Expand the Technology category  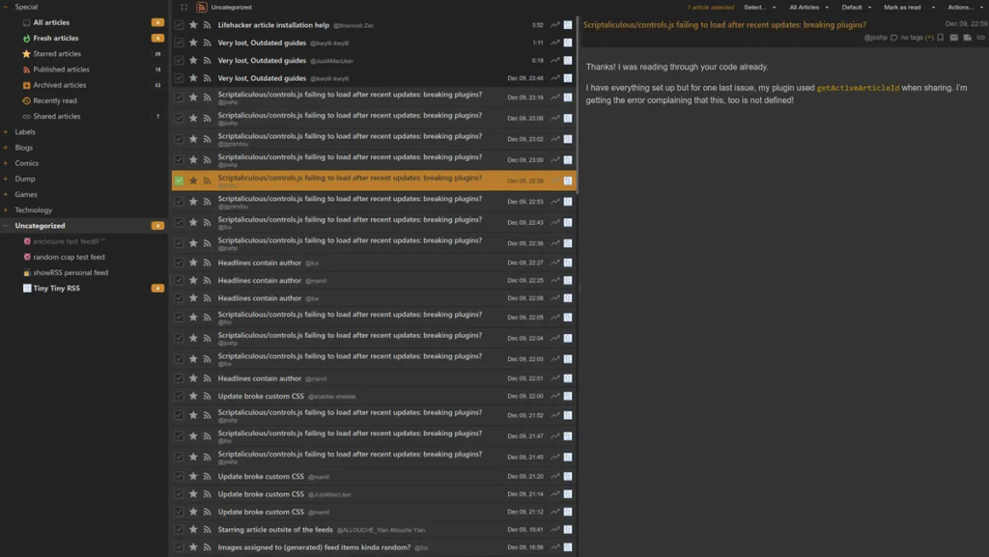tap(6, 210)
